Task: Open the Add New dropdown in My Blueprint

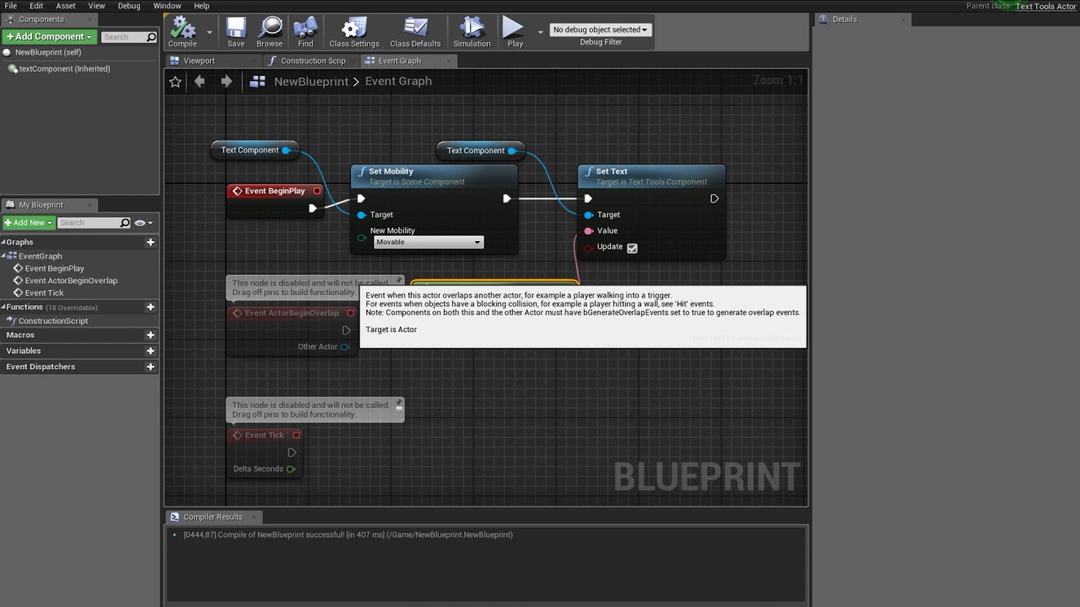Action: click(29, 223)
